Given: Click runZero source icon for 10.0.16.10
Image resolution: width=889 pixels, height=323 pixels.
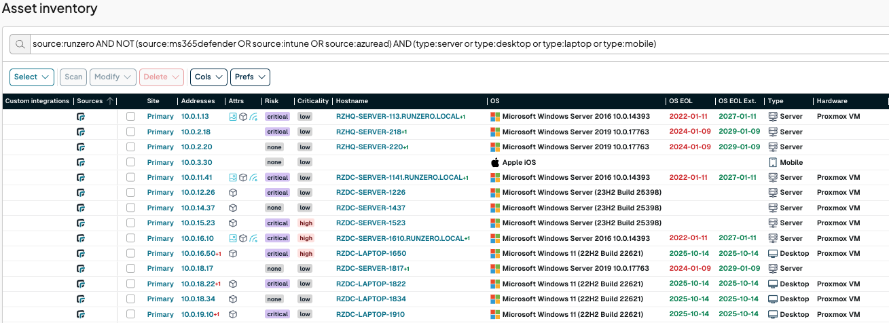Looking at the screenshot, I should [81, 238].
